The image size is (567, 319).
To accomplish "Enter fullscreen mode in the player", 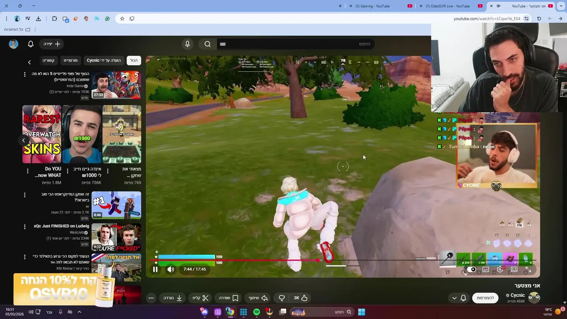I will point(528,269).
